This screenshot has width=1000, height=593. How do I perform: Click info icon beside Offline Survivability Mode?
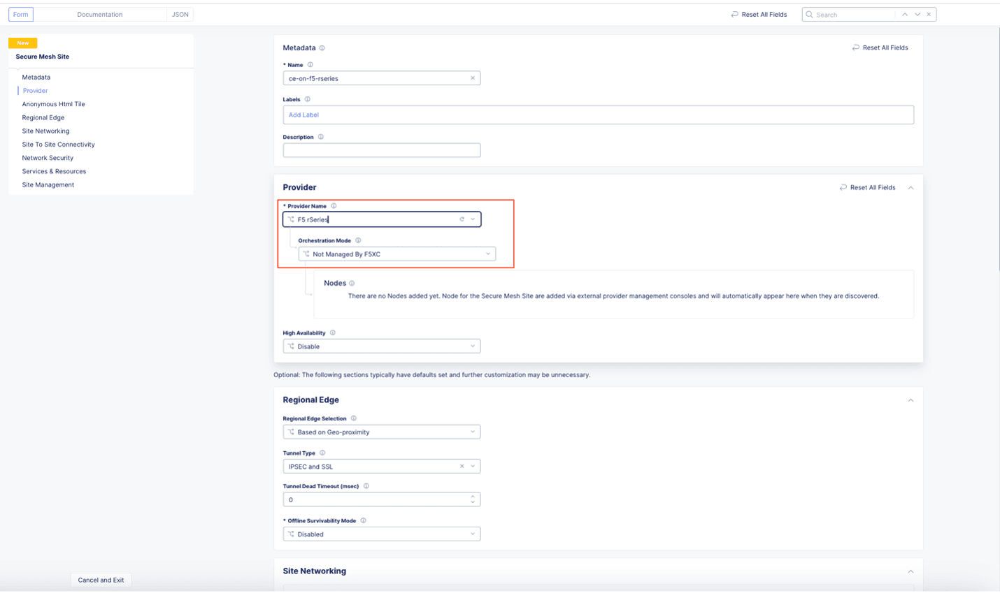coord(364,520)
